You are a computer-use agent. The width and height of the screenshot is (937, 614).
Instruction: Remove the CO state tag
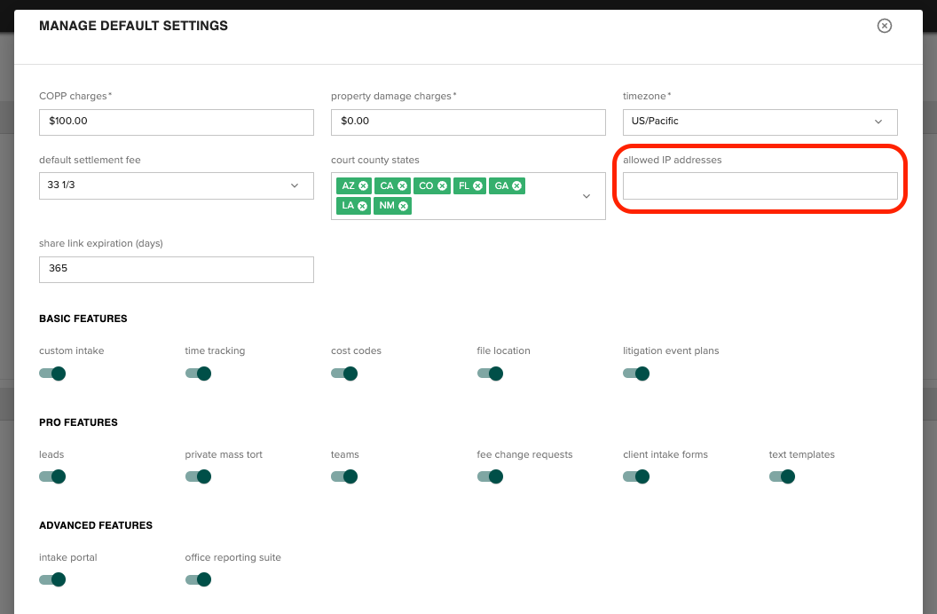(442, 185)
